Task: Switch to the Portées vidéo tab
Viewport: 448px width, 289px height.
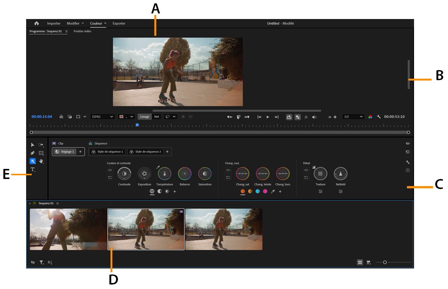Action: click(x=83, y=31)
